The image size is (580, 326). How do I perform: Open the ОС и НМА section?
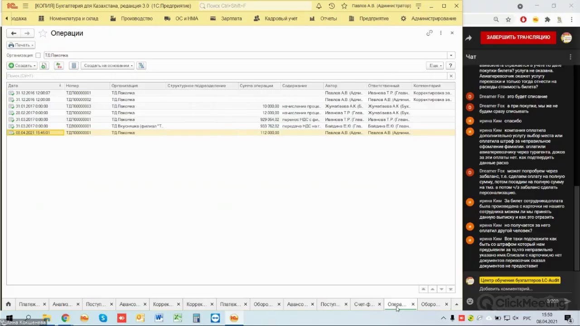(x=182, y=19)
